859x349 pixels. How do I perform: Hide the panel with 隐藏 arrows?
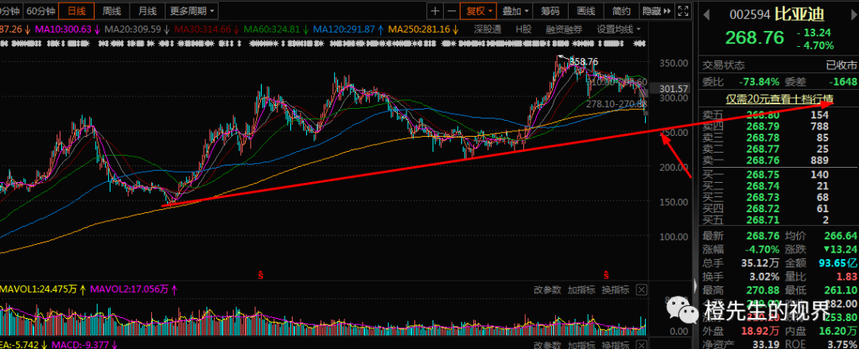tap(656, 11)
